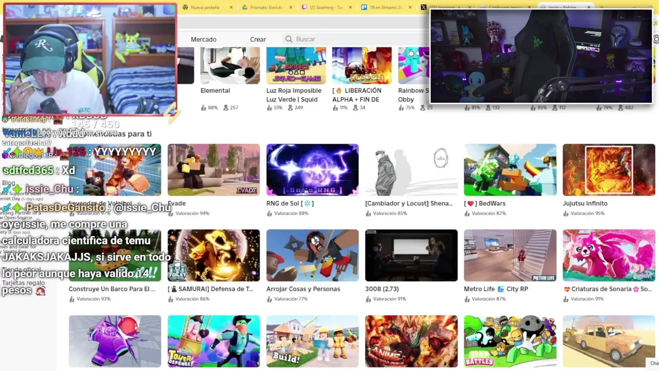Open the Cambiador y Locust Shena game thumbnail
659x371 pixels.
pyautogui.click(x=411, y=170)
